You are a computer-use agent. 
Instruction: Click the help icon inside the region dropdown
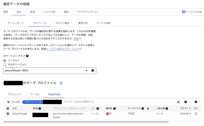point(93,71)
